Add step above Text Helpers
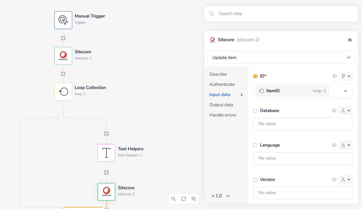The height and width of the screenshot is (209, 362). click(x=106, y=133)
